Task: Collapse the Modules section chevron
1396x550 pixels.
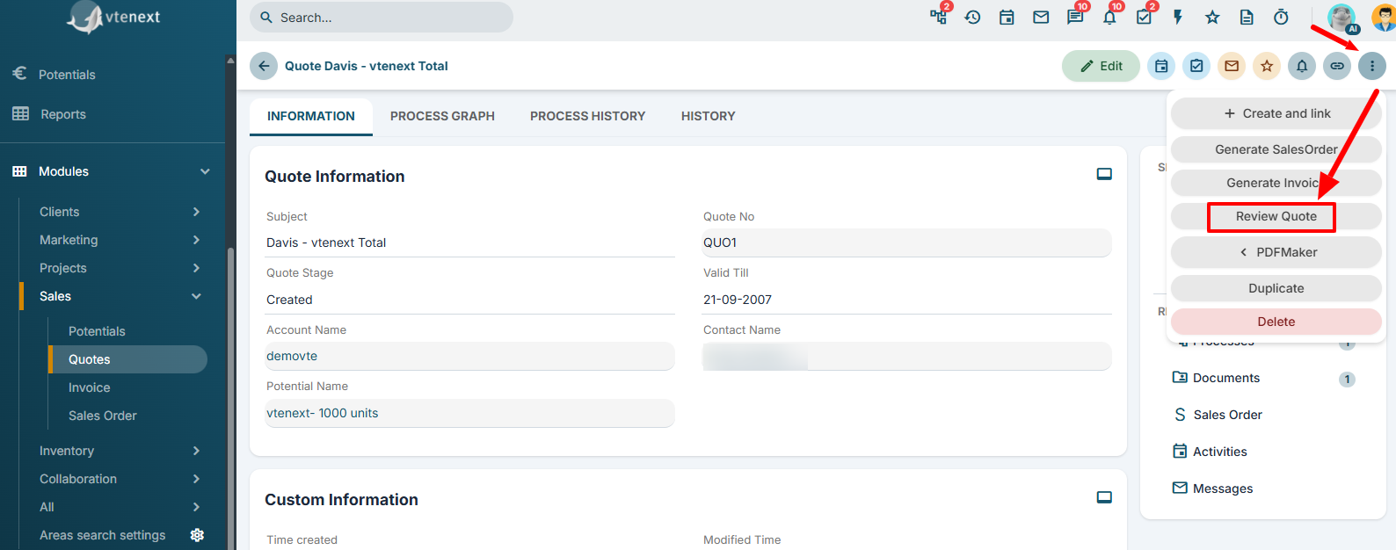Action: pos(205,171)
